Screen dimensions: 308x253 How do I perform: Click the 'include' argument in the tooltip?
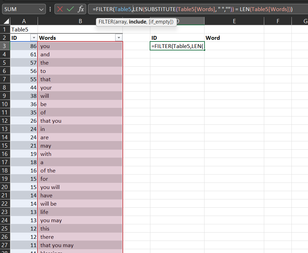click(138, 22)
